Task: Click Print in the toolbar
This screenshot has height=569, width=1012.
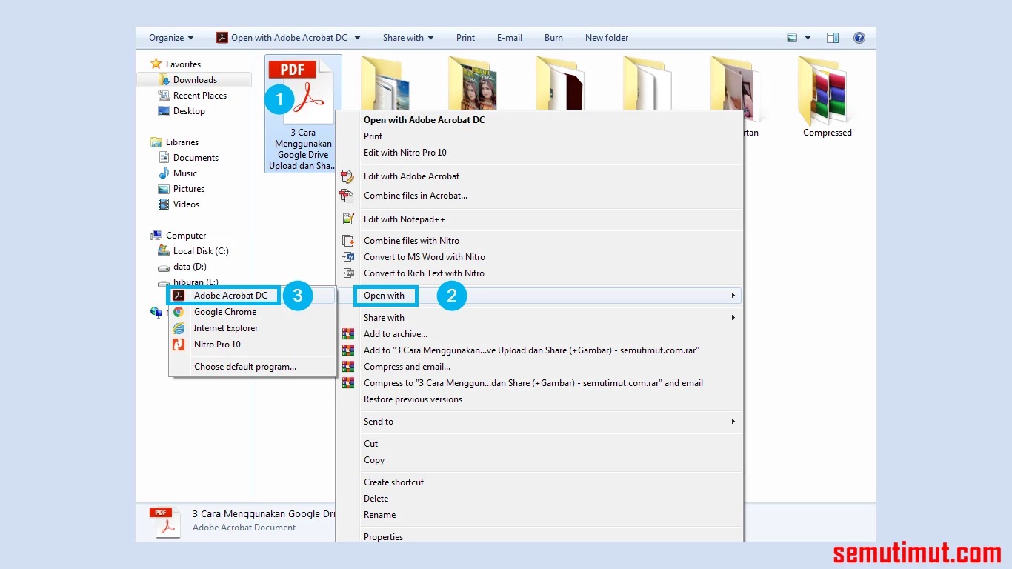Action: point(466,38)
